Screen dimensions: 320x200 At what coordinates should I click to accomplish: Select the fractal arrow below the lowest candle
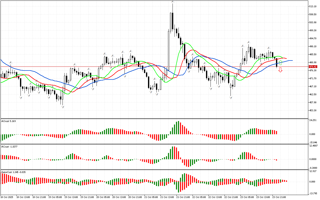tap(62, 107)
